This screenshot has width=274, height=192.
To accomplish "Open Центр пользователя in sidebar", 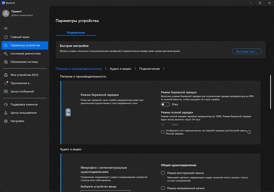I will [x=23, y=113].
